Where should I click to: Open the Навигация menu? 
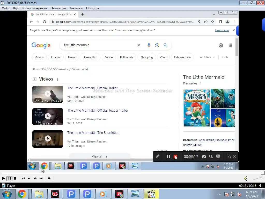click(x=58, y=8)
